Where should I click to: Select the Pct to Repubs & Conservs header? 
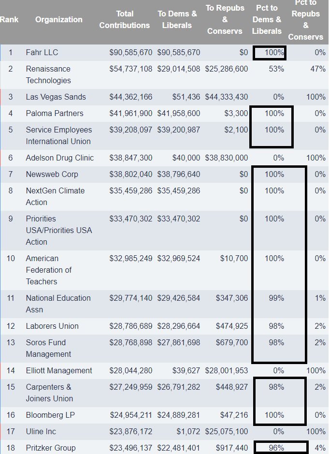305,20
